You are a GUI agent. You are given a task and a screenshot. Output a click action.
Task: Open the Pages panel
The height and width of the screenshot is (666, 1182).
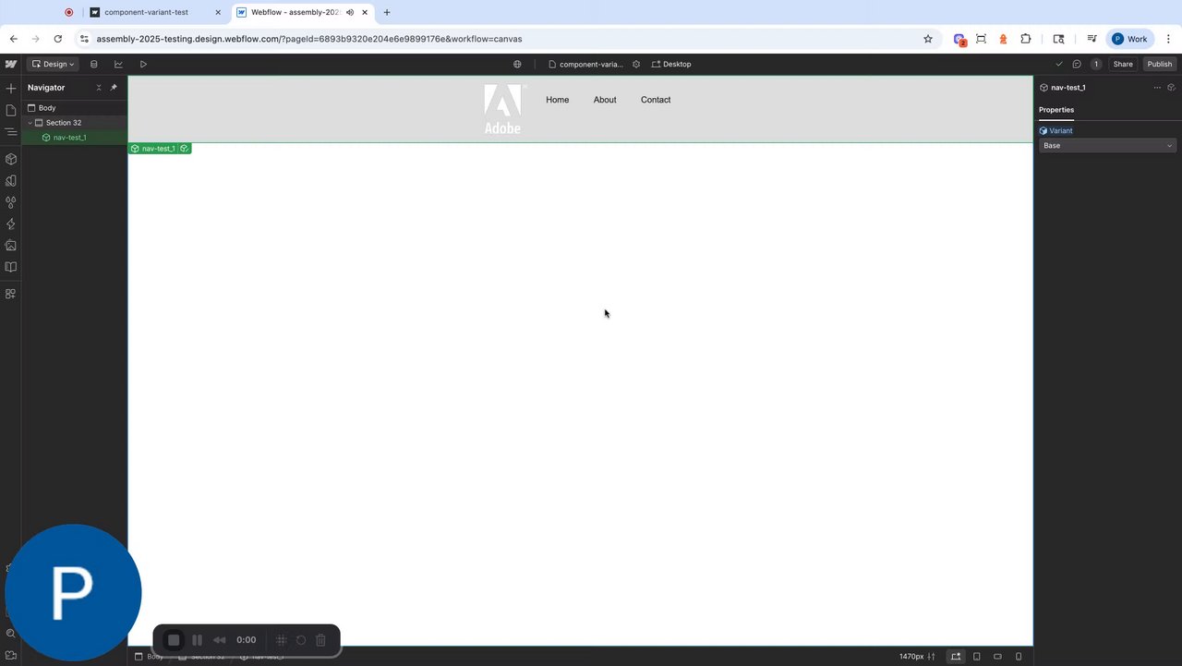(11, 110)
